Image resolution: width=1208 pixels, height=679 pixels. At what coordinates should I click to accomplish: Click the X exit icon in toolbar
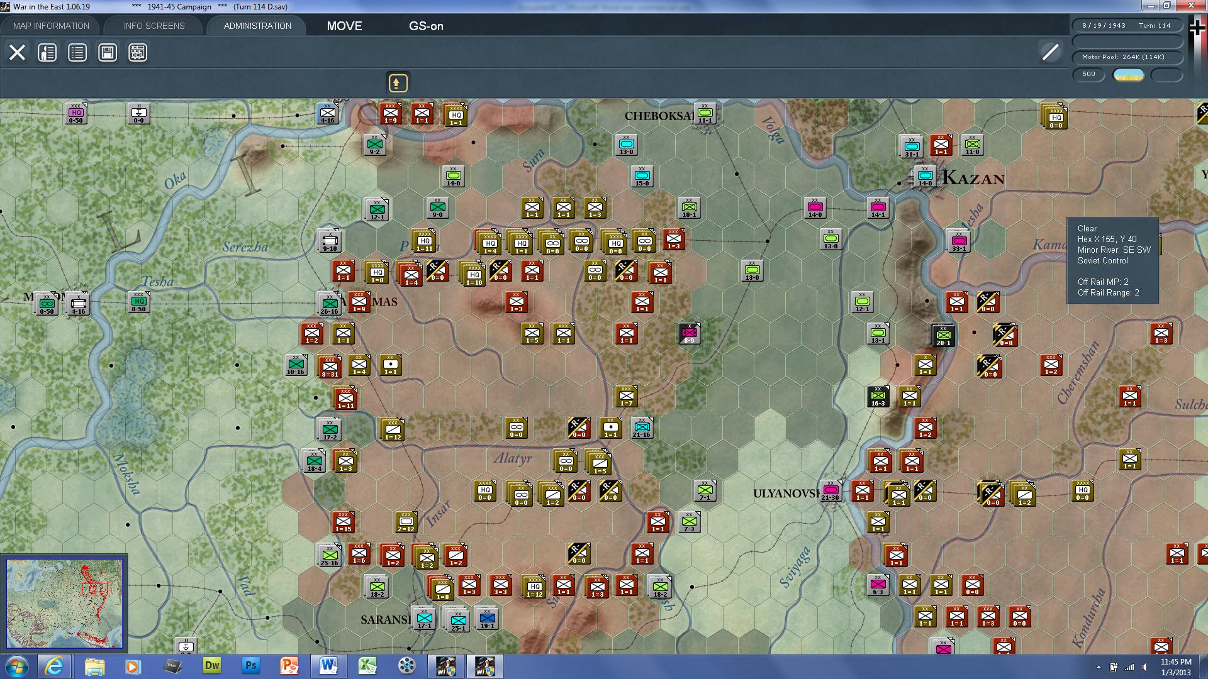(17, 52)
